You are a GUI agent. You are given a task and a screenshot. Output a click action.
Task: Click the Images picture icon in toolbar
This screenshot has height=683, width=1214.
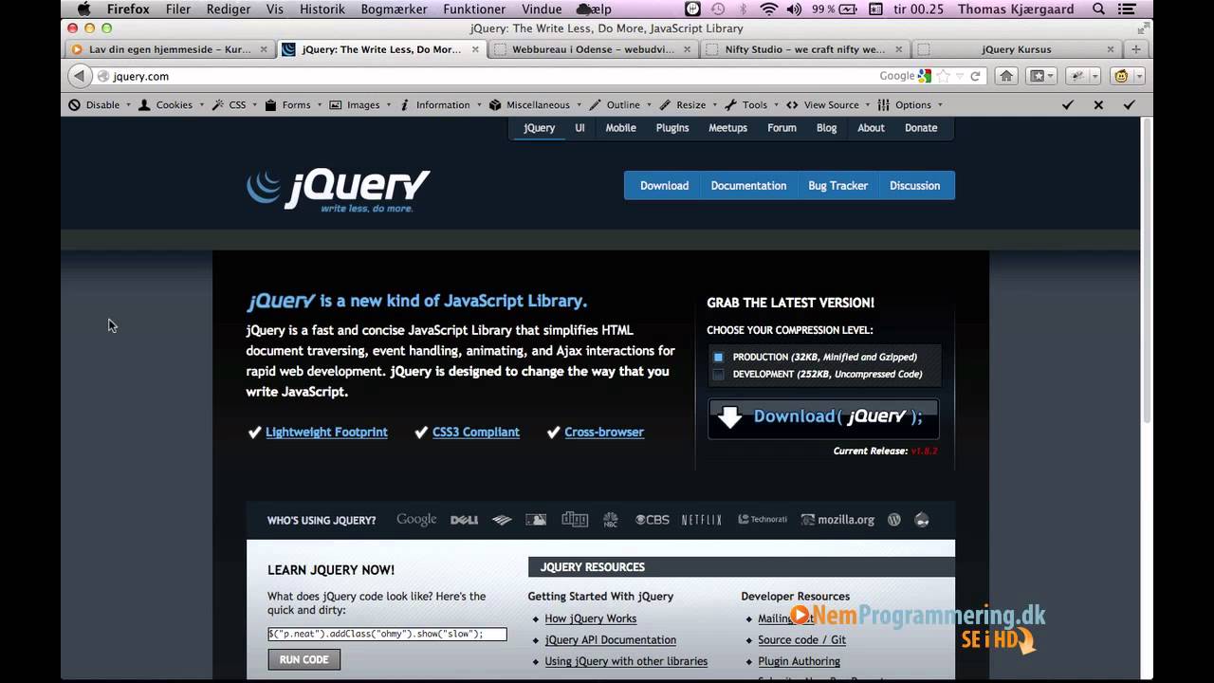tap(336, 105)
